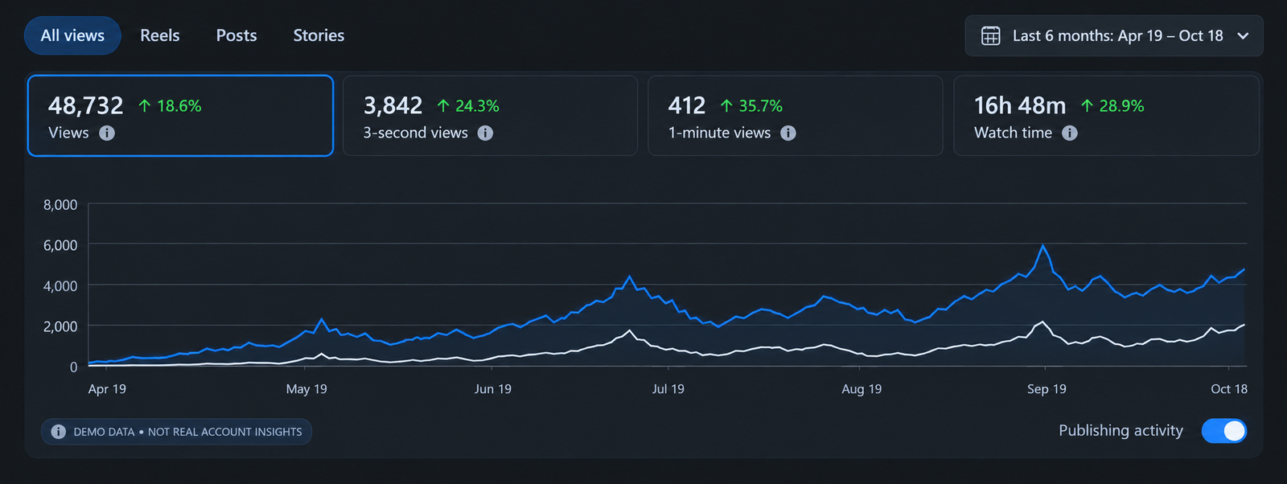This screenshot has width=1287, height=484.
Task: Click the Jun 19 x-axis label
Action: click(493, 389)
